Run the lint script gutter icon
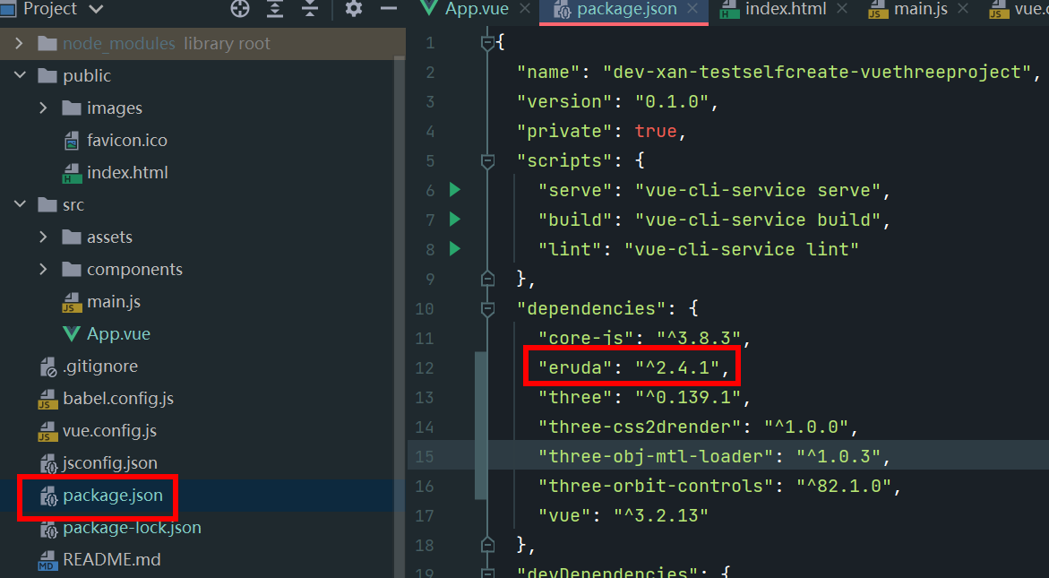This screenshot has width=1049, height=578. 455,249
